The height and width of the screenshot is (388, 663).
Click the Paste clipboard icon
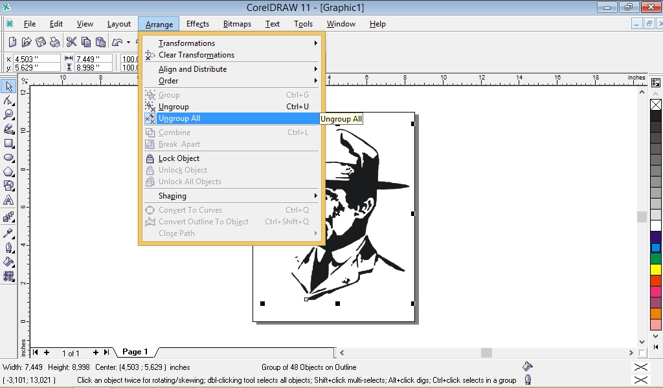point(100,42)
